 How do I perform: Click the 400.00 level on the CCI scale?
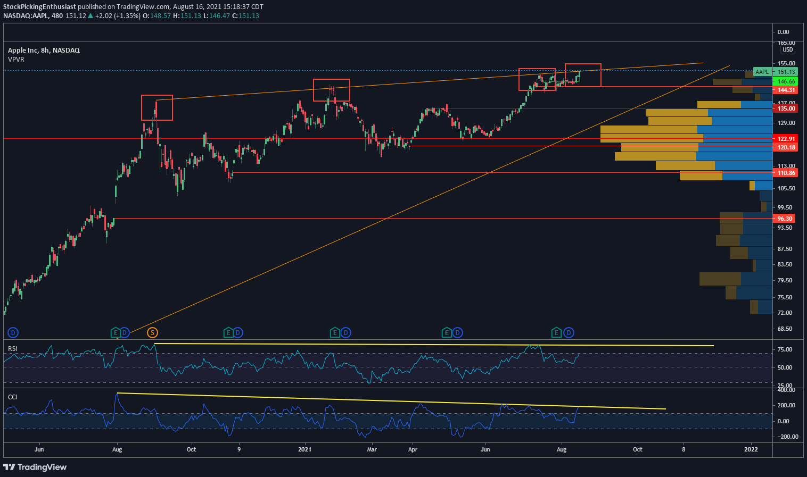[x=786, y=390]
